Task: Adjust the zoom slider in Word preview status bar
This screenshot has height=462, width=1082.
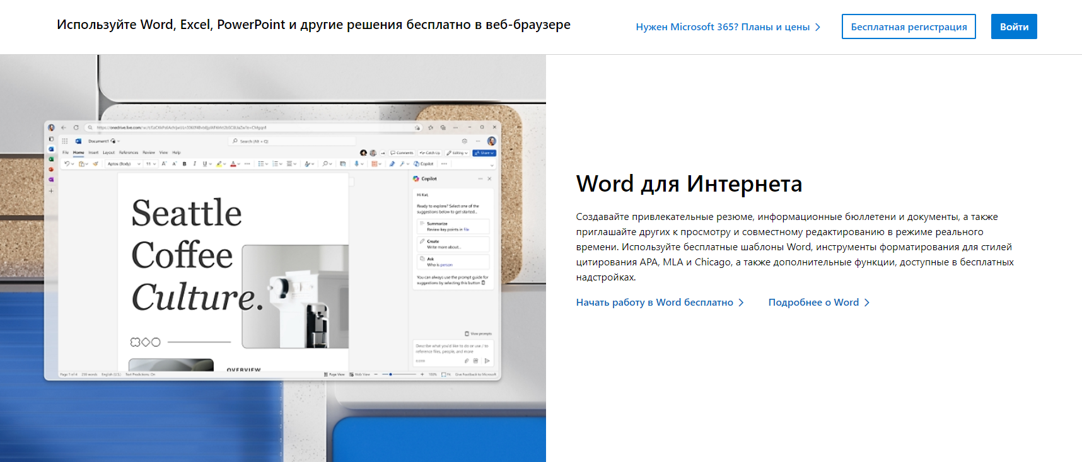Action: (400, 374)
